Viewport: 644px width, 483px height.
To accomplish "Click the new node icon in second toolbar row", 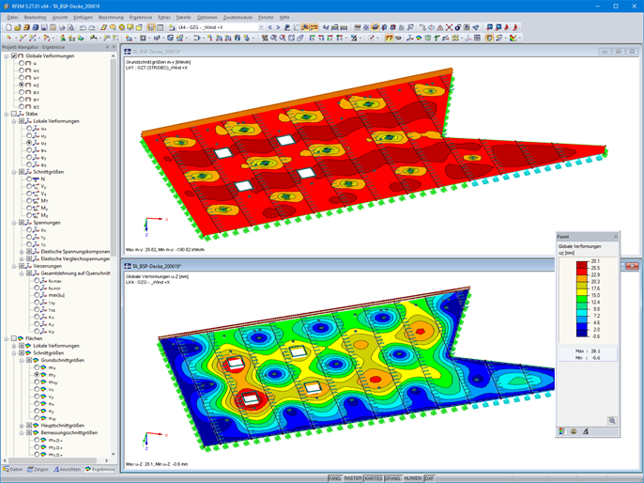I will coord(8,38).
